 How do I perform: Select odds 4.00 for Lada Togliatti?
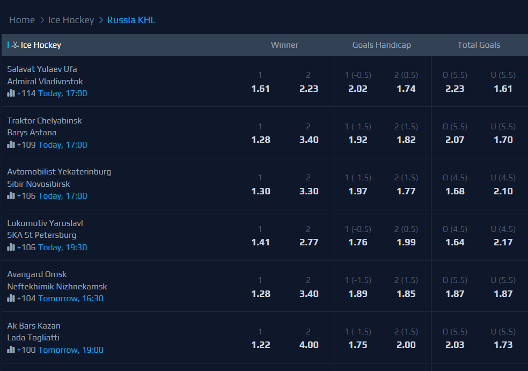tap(309, 346)
